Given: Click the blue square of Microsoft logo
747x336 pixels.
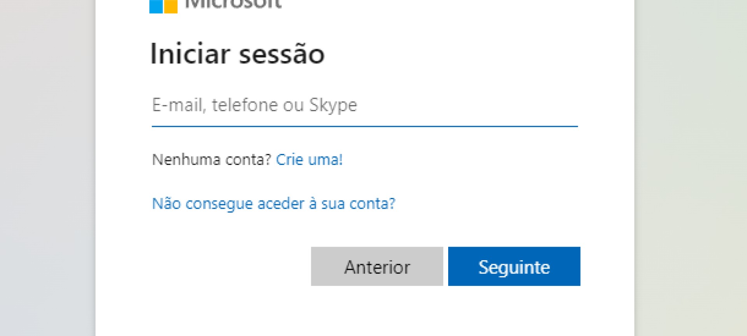Looking at the screenshot, I should coord(156,7).
